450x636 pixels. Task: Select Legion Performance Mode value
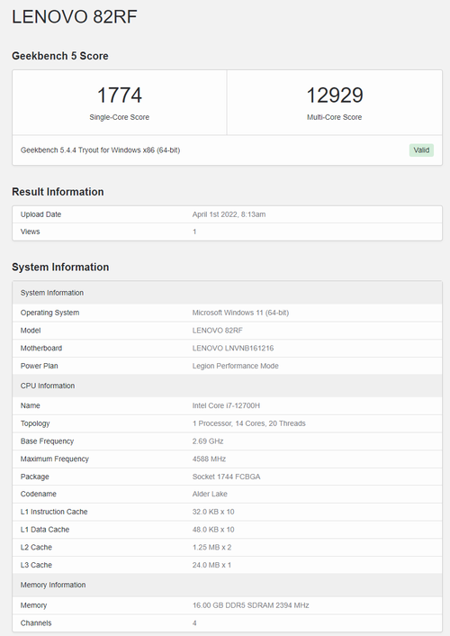(235, 366)
